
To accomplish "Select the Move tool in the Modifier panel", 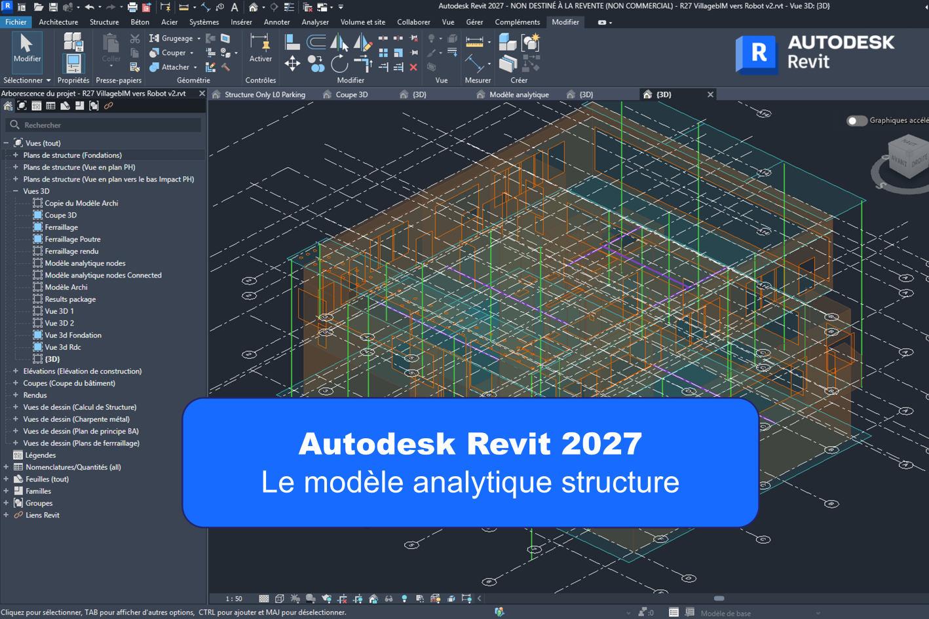I will pos(293,64).
